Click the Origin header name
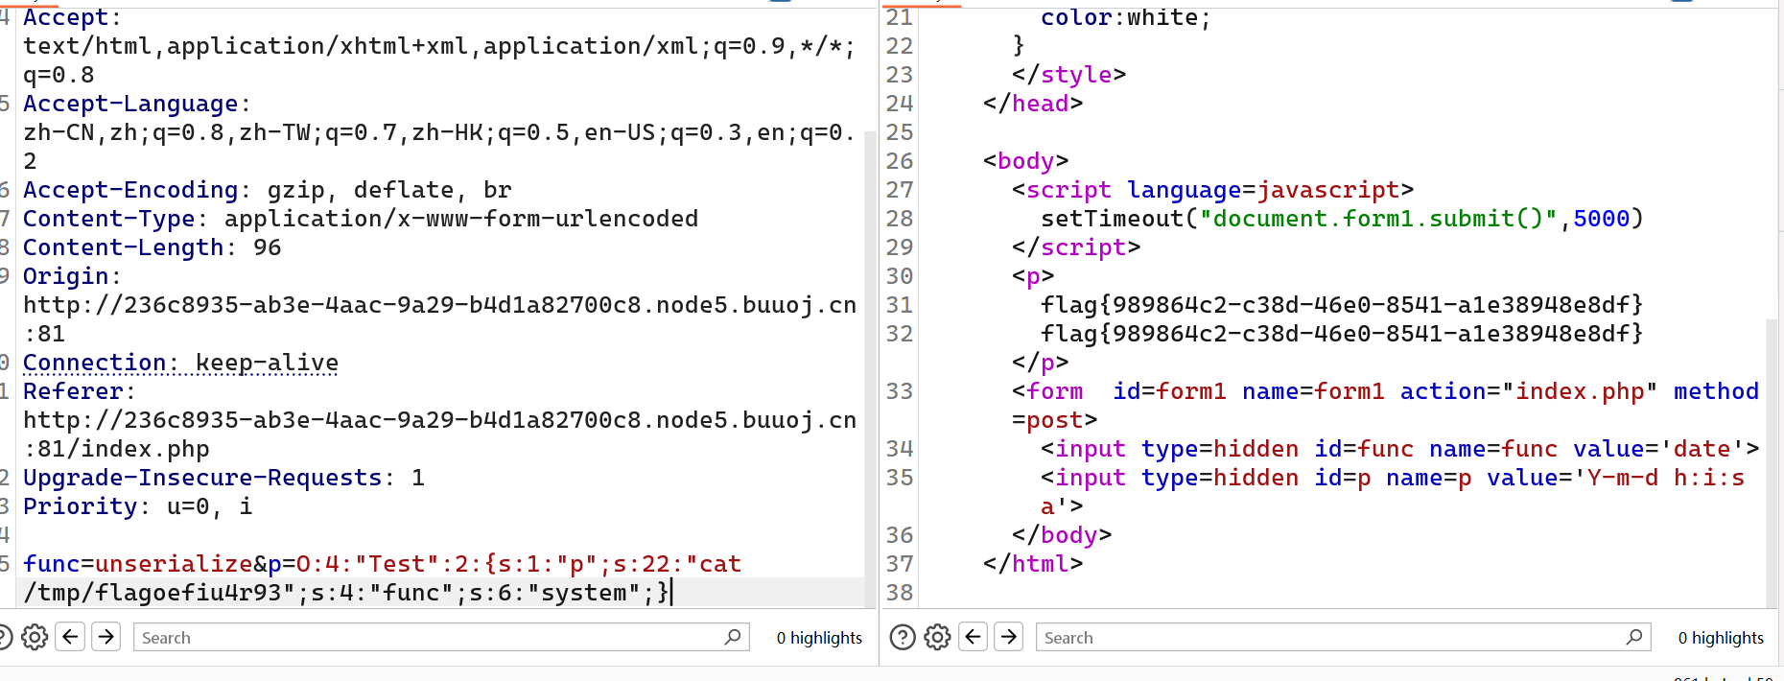The height and width of the screenshot is (681, 1784). pos(66,276)
